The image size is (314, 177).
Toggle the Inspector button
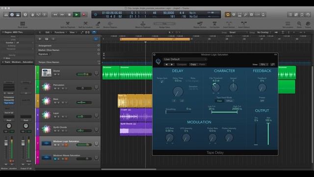point(12,15)
